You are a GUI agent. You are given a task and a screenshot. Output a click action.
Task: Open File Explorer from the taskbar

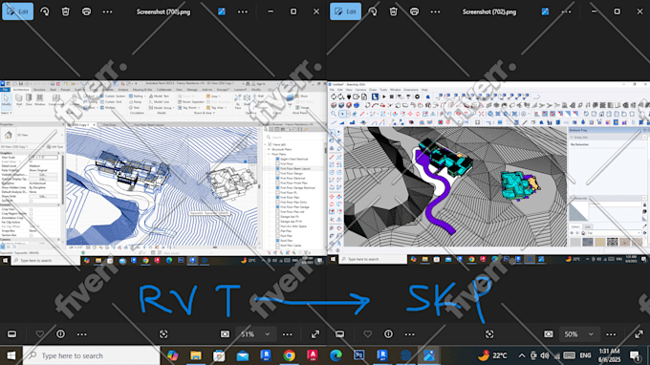(196, 355)
